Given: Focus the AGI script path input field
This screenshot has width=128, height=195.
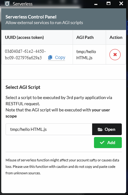Looking at the screenshot, I should [x=49, y=129].
